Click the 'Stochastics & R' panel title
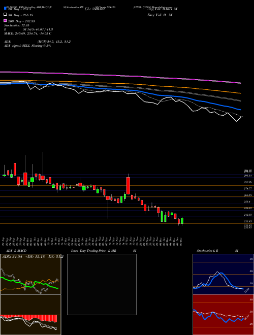 tap(207, 251)
